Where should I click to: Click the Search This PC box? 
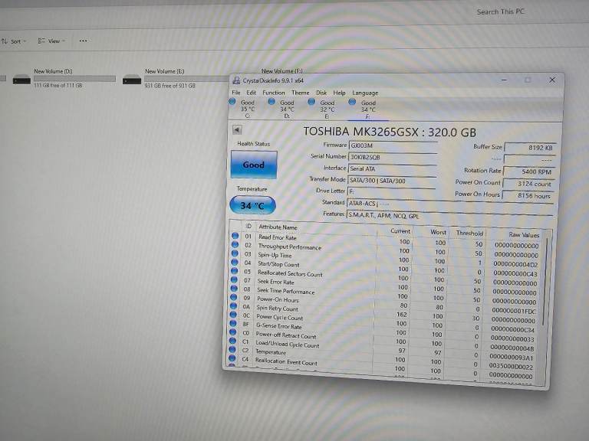click(500, 11)
